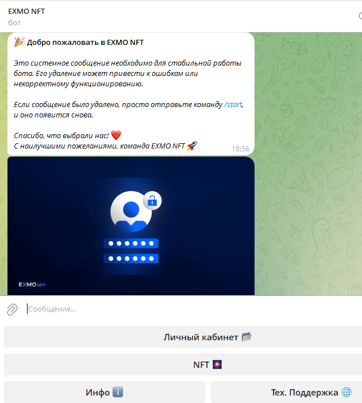Click the paperclip attach file icon
This screenshot has width=362, height=403.
tap(12, 309)
